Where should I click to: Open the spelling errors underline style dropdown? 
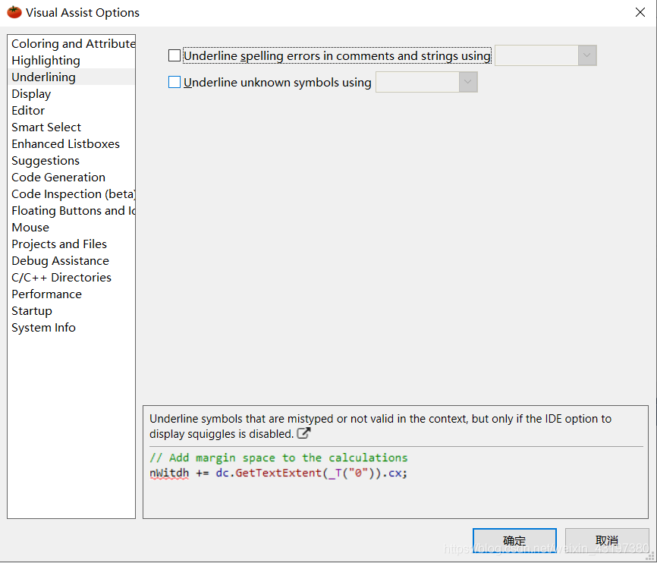pos(545,55)
